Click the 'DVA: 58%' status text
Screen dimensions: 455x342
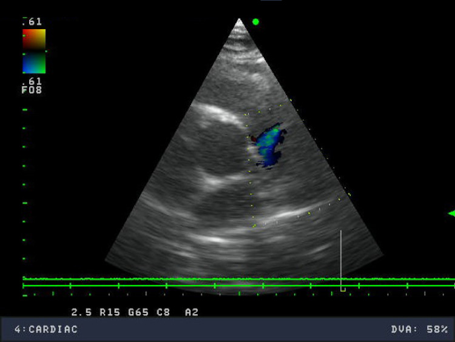click(x=419, y=329)
